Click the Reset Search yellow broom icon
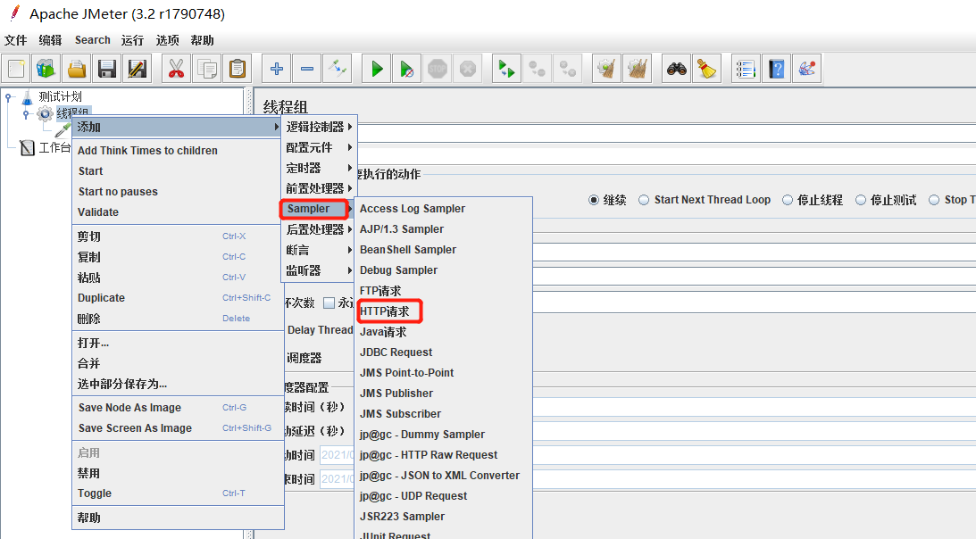Image resolution: width=976 pixels, height=539 pixels. 706,69
